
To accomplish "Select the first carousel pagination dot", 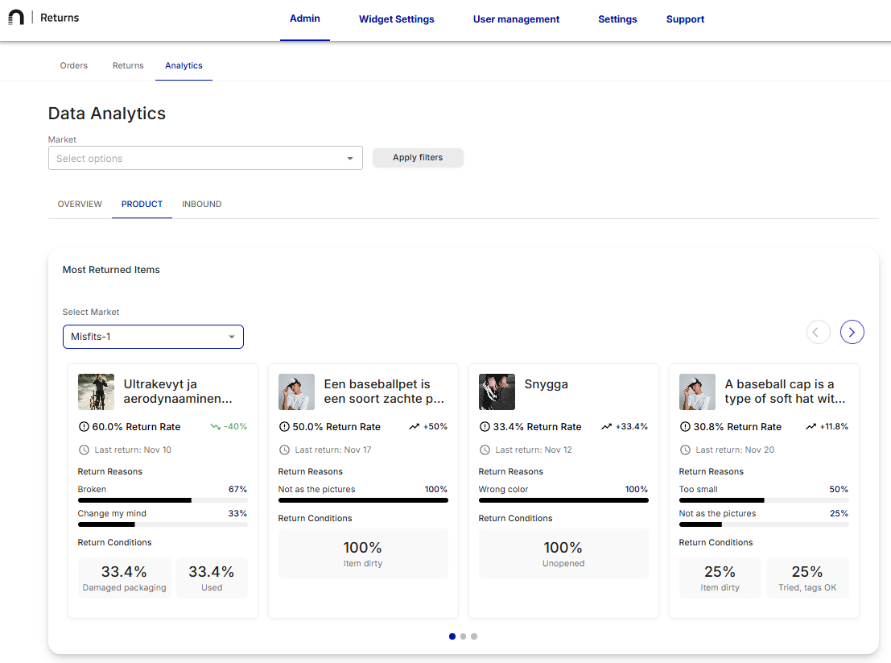I will 452,636.
